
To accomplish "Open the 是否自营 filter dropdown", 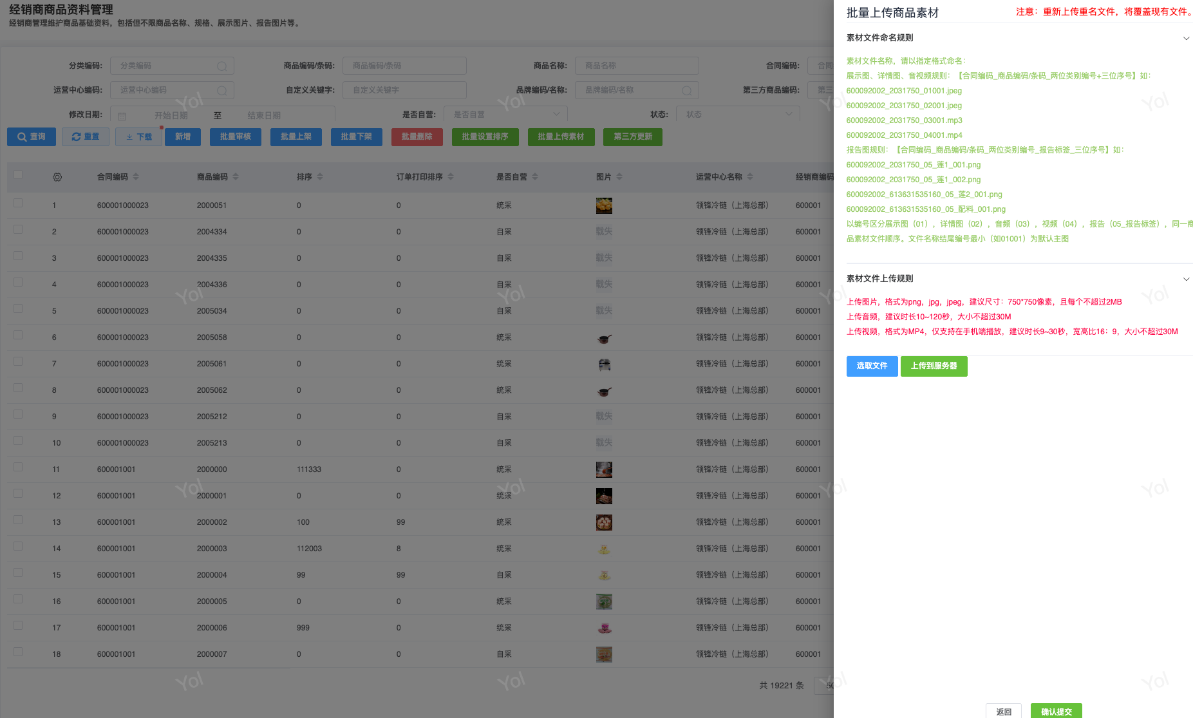I will [505, 115].
